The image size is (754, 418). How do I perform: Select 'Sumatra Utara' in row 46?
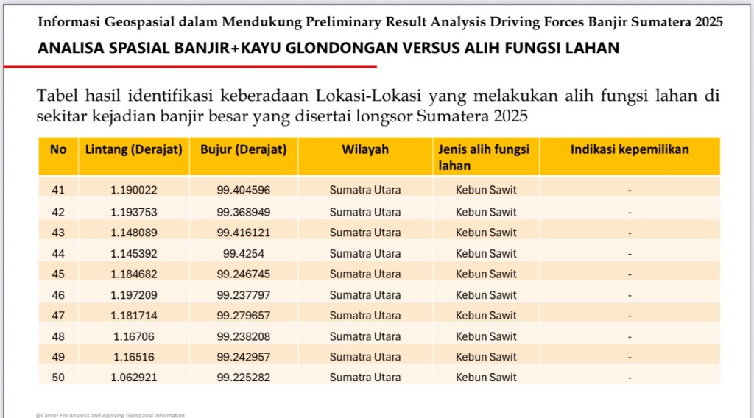(365, 295)
